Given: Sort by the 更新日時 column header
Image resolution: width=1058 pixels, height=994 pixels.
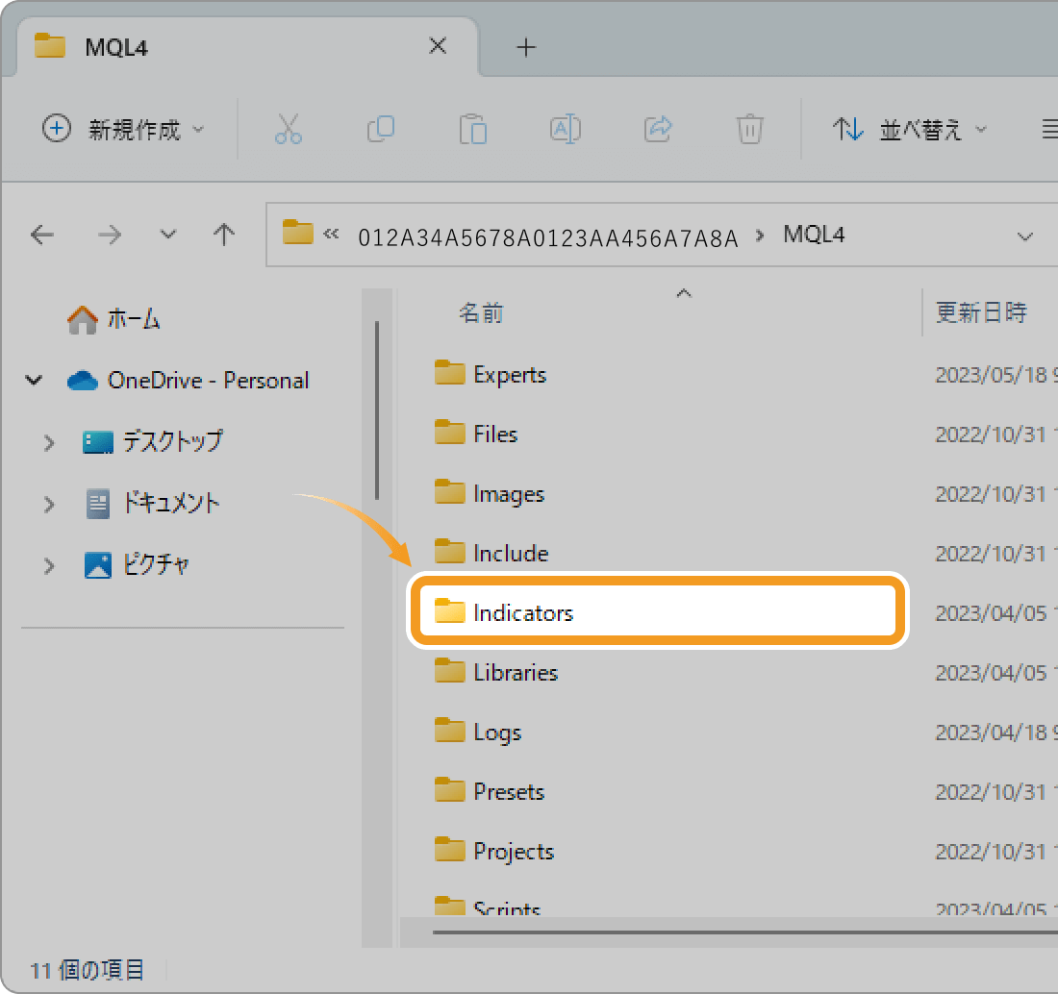Looking at the screenshot, I should 981,312.
